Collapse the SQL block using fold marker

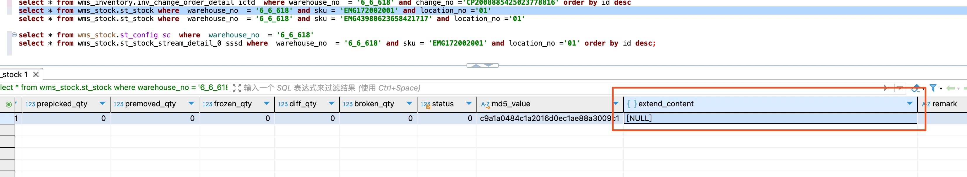coord(14,35)
